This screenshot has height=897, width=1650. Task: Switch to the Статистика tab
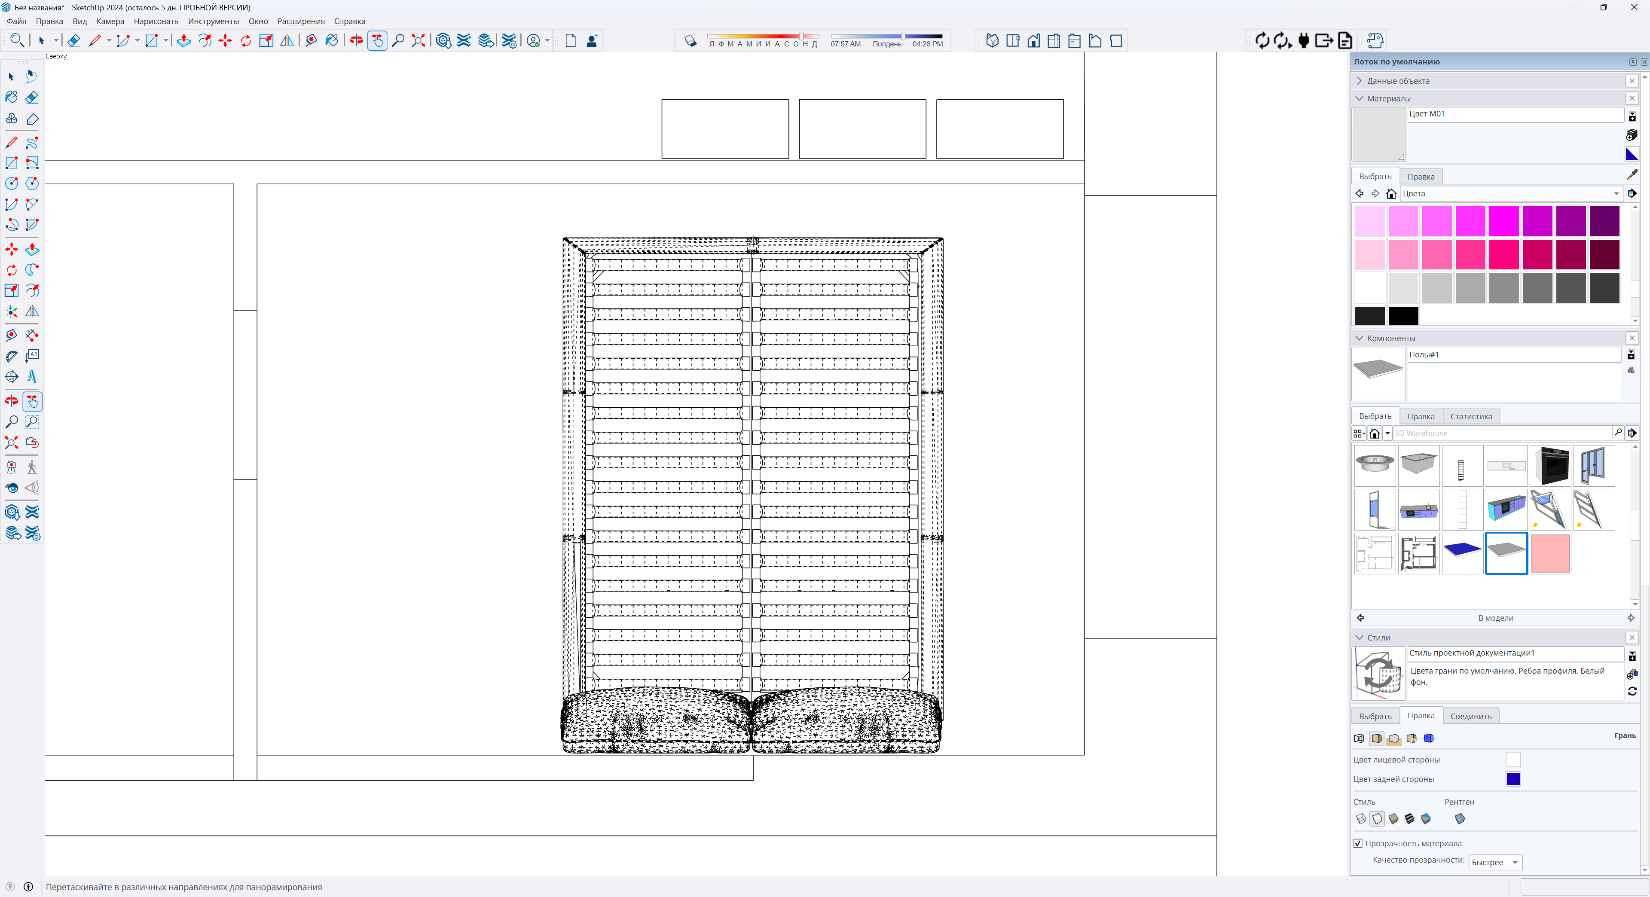(1471, 416)
